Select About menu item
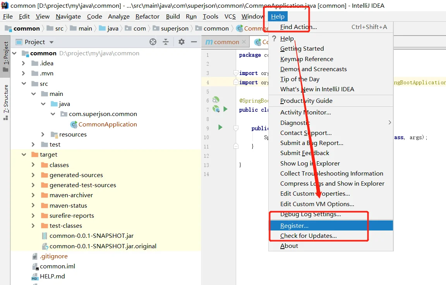The image size is (446, 285). click(331, 246)
